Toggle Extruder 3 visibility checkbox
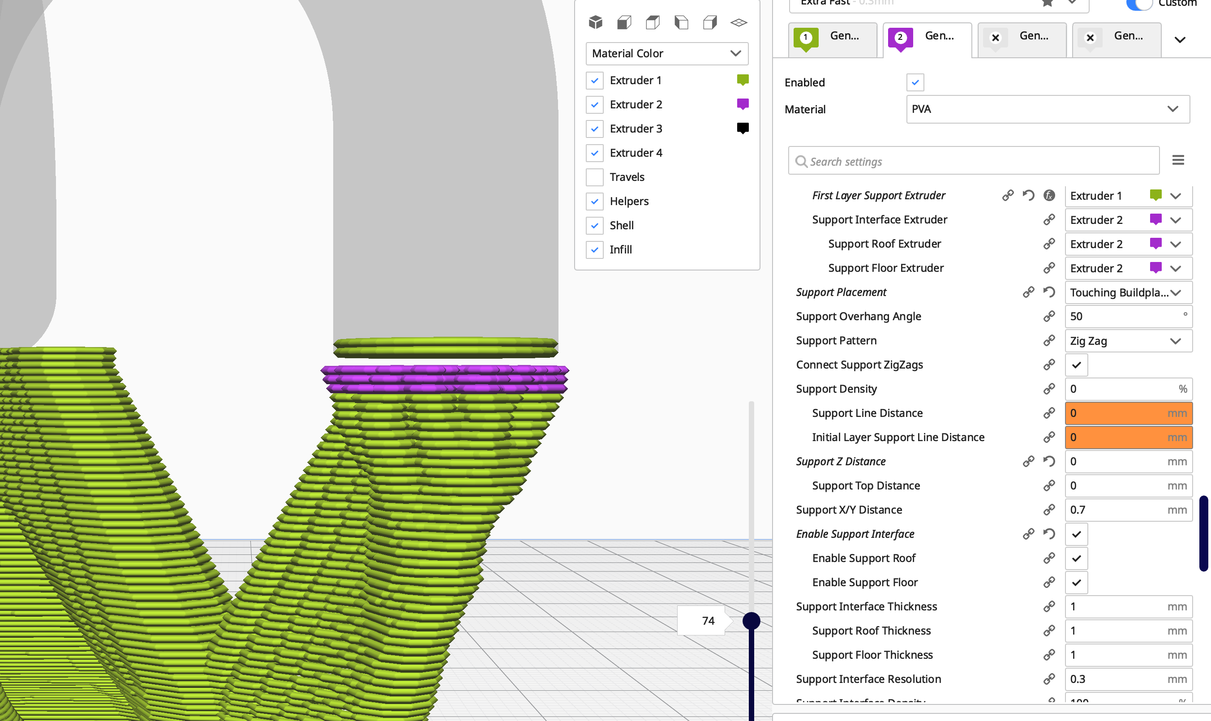This screenshot has width=1211, height=721. 595,129
